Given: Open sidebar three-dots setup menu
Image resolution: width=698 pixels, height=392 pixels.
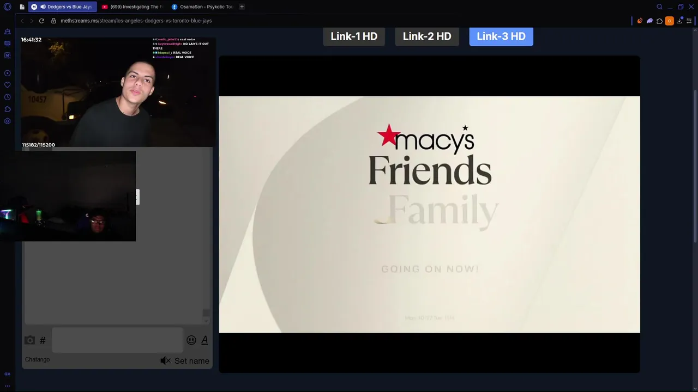Looking at the screenshot, I should pos(7,385).
